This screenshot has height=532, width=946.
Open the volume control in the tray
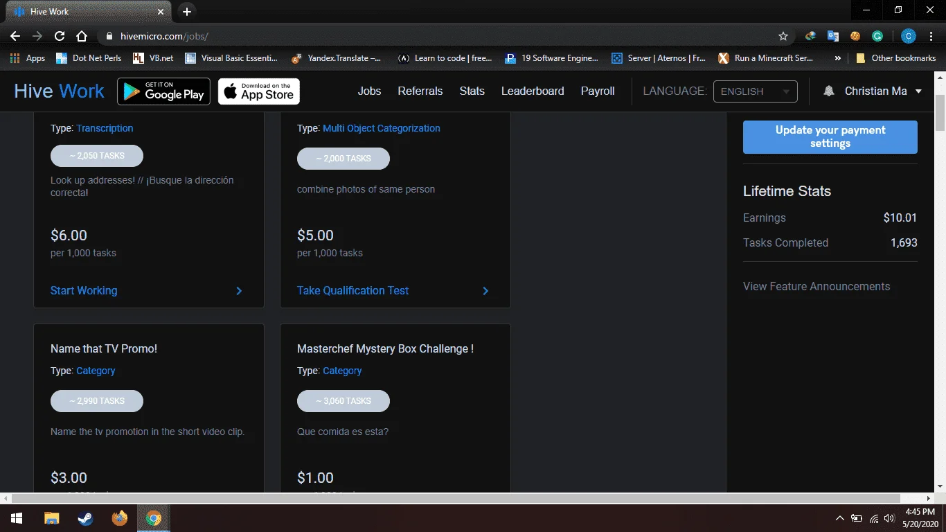click(x=890, y=518)
